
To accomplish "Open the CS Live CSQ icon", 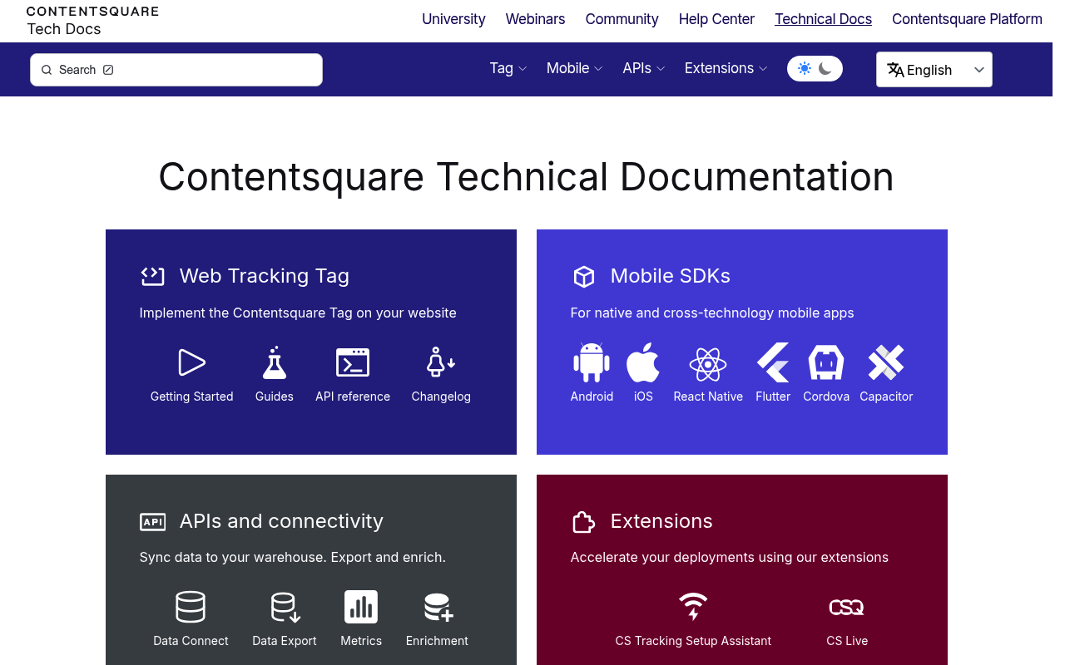I will tap(847, 608).
